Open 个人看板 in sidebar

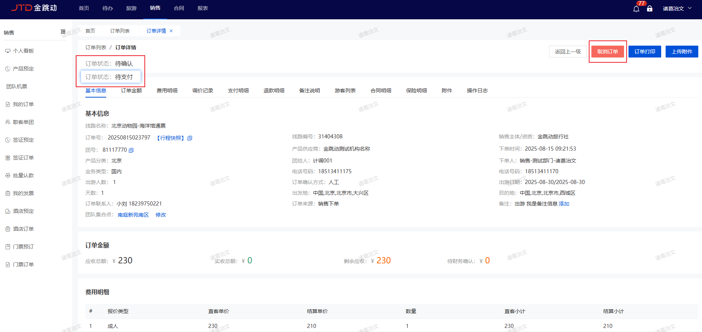(x=23, y=51)
